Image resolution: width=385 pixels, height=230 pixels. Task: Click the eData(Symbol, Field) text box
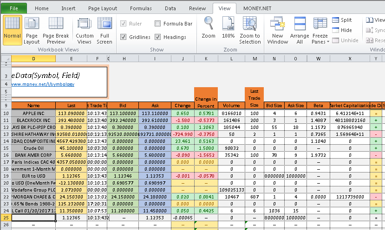point(59,82)
